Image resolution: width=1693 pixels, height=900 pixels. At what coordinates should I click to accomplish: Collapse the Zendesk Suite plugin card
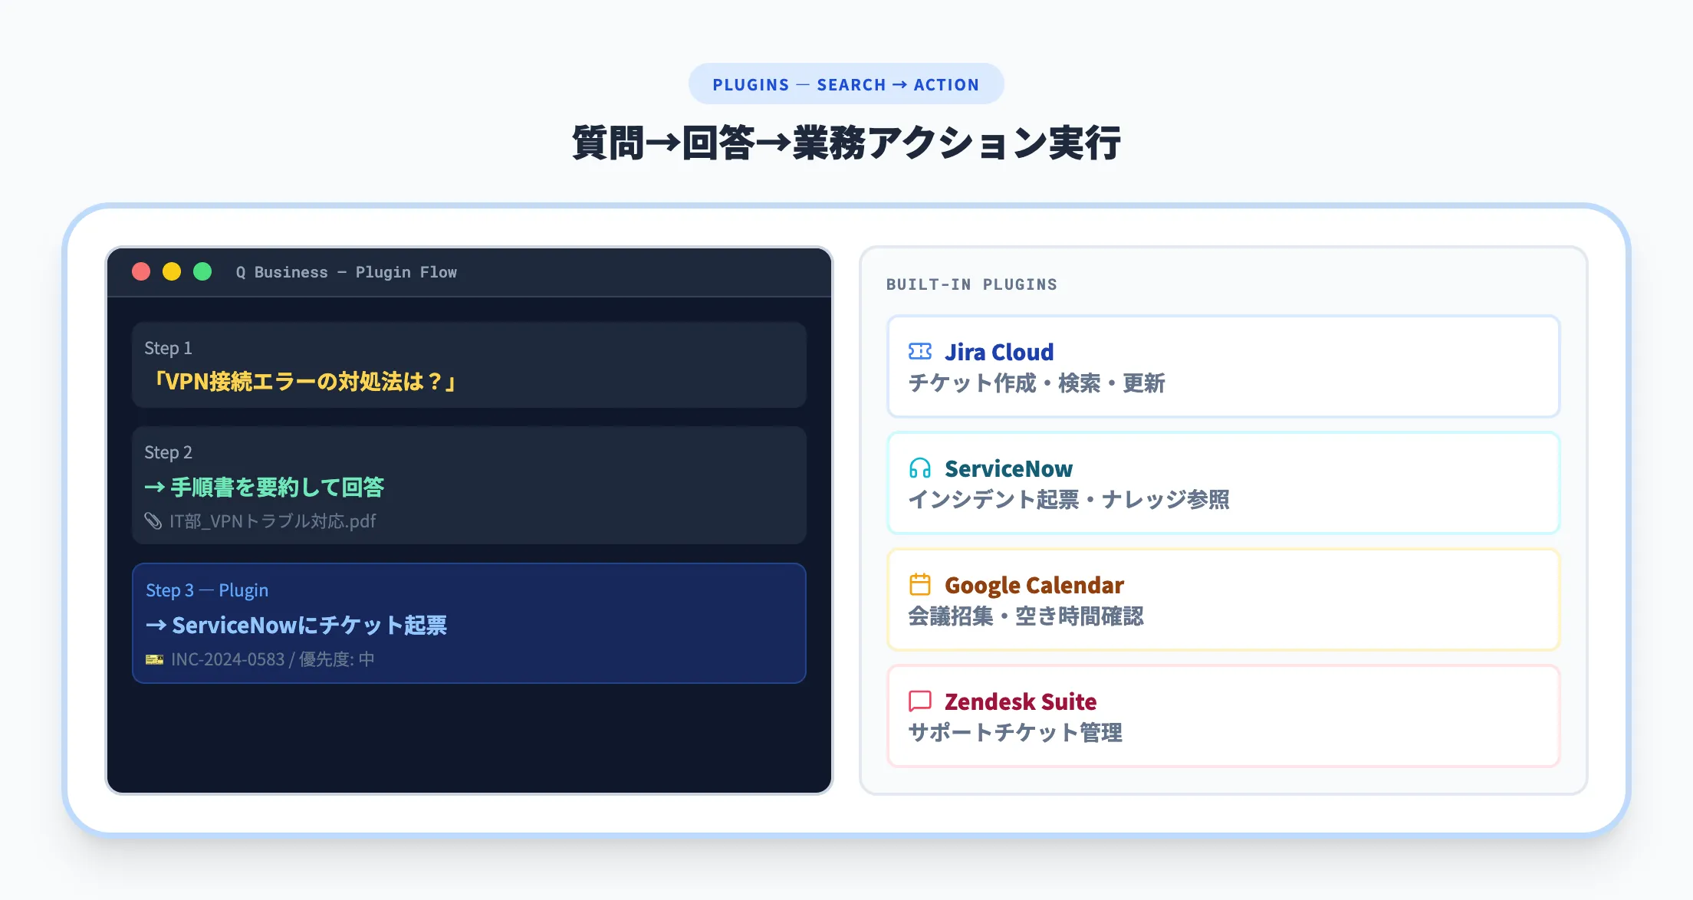1224,716
